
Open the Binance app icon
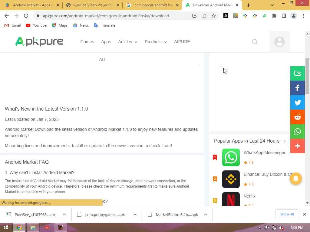231,179
